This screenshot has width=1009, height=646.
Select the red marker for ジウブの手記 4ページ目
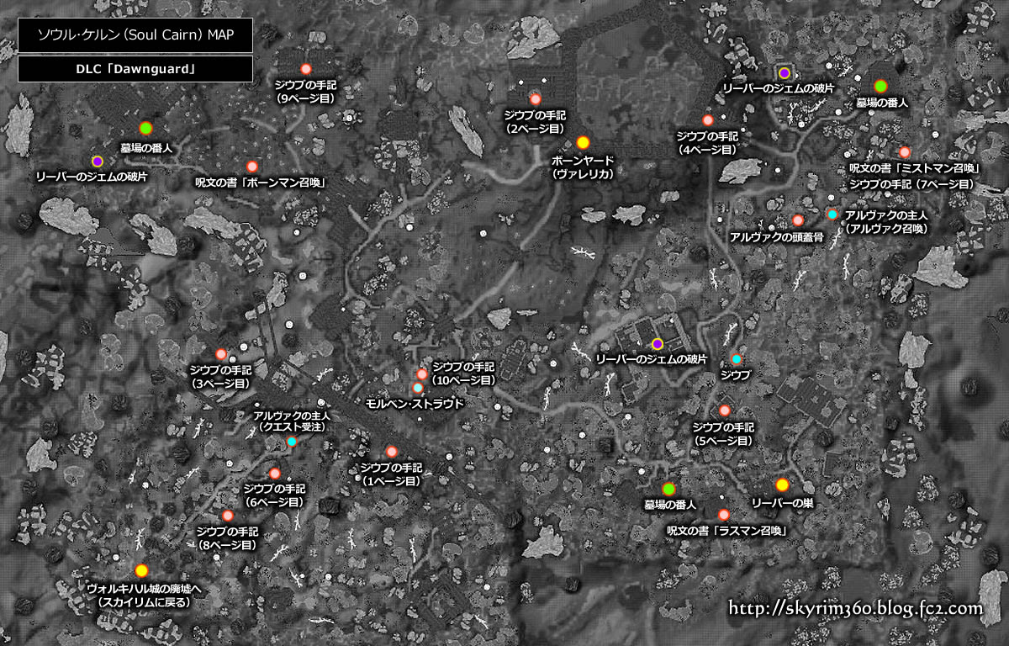708,120
